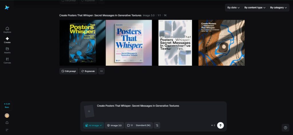Screen dimensions: 293x135
Task: Open the notifications bell
Action: coord(7,123)
